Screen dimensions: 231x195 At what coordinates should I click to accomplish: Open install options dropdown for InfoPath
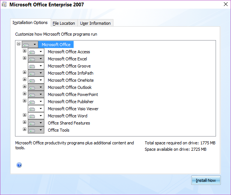[41, 73]
